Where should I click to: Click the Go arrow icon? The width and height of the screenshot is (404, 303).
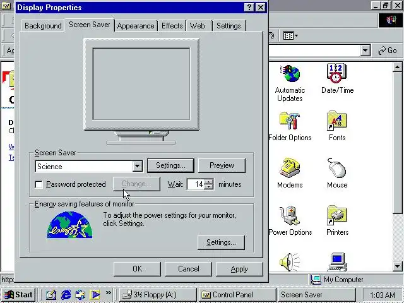(x=383, y=50)
